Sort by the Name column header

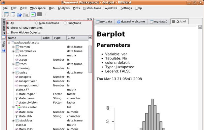pos(24,38)
